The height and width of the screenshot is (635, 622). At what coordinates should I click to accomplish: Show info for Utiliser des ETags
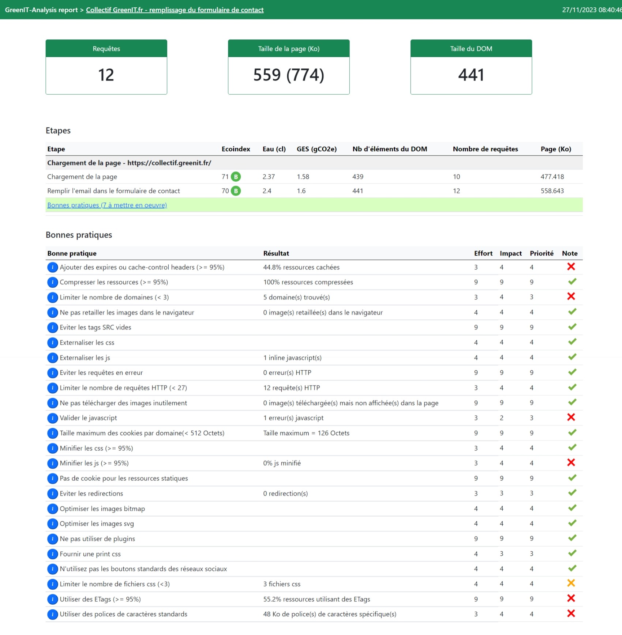pyautogui.click(x=52, y=599)
